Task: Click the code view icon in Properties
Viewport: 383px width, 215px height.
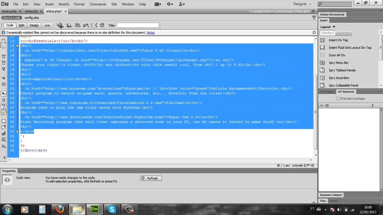Action: point(7,179)
